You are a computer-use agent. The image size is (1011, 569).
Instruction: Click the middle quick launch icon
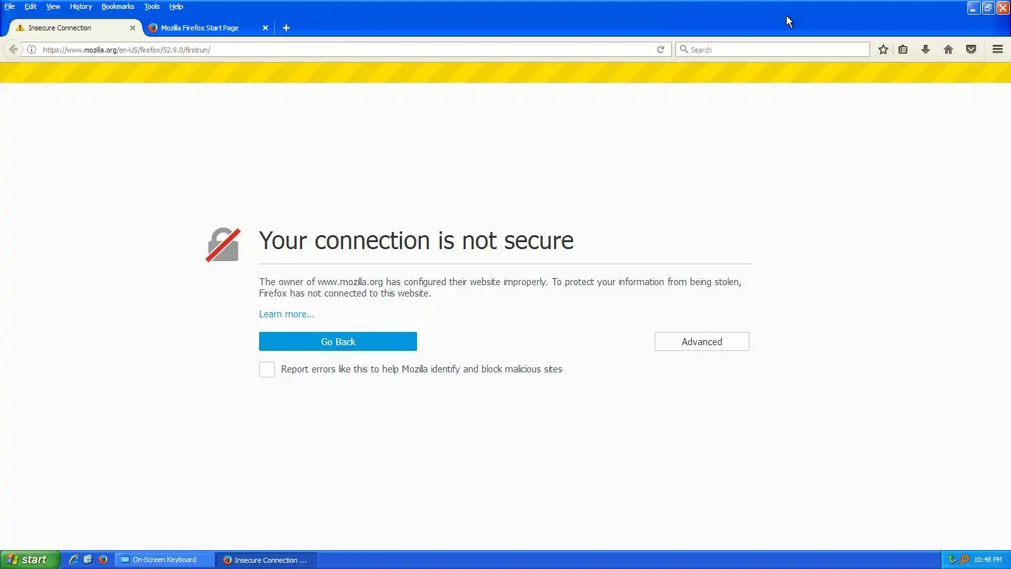click(88, 560)
